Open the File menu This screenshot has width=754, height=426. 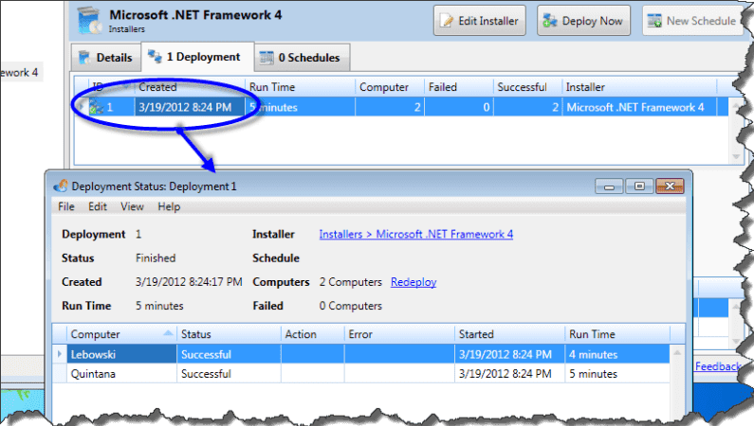point(66,206)
